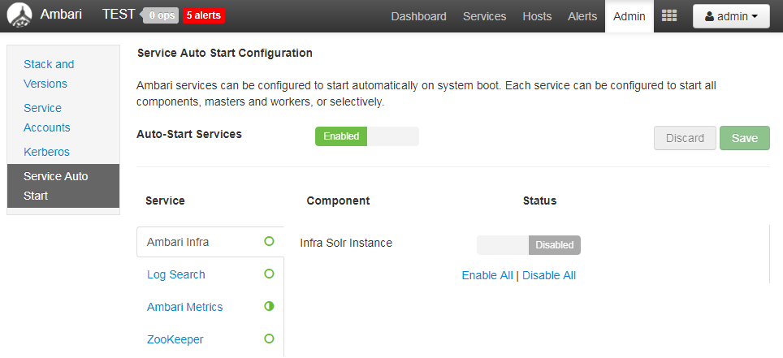This screenshot has width=783, height=358.
Task: Open the Dashboard menu
Action: coord(418,16)
